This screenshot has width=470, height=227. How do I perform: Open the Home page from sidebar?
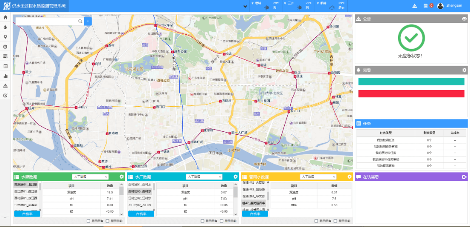pyautogui.click(x=6, y=17)
